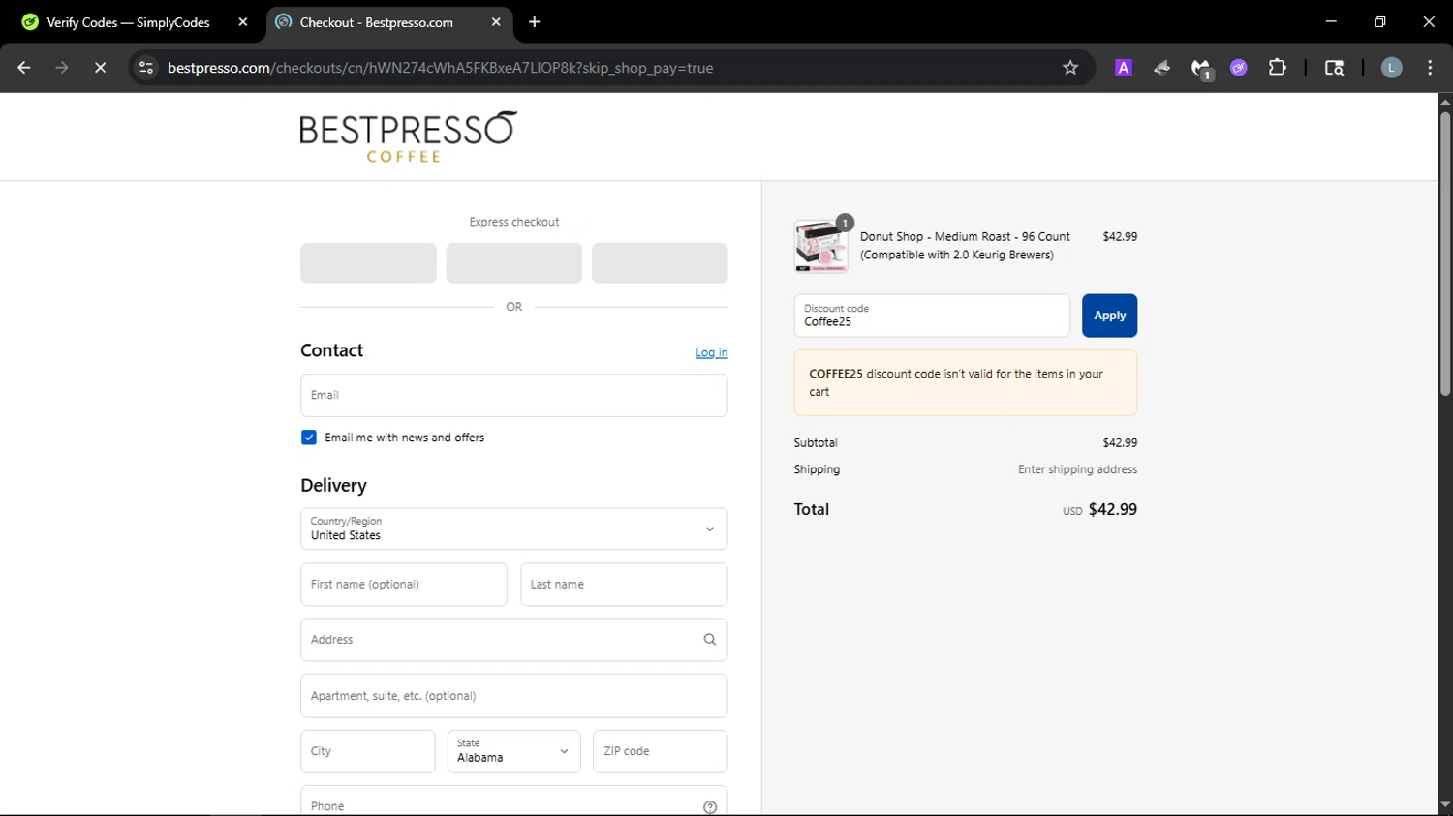Click the scrollbar down arrow
The image size is (1453, 816).
(x=1445, y=805)
